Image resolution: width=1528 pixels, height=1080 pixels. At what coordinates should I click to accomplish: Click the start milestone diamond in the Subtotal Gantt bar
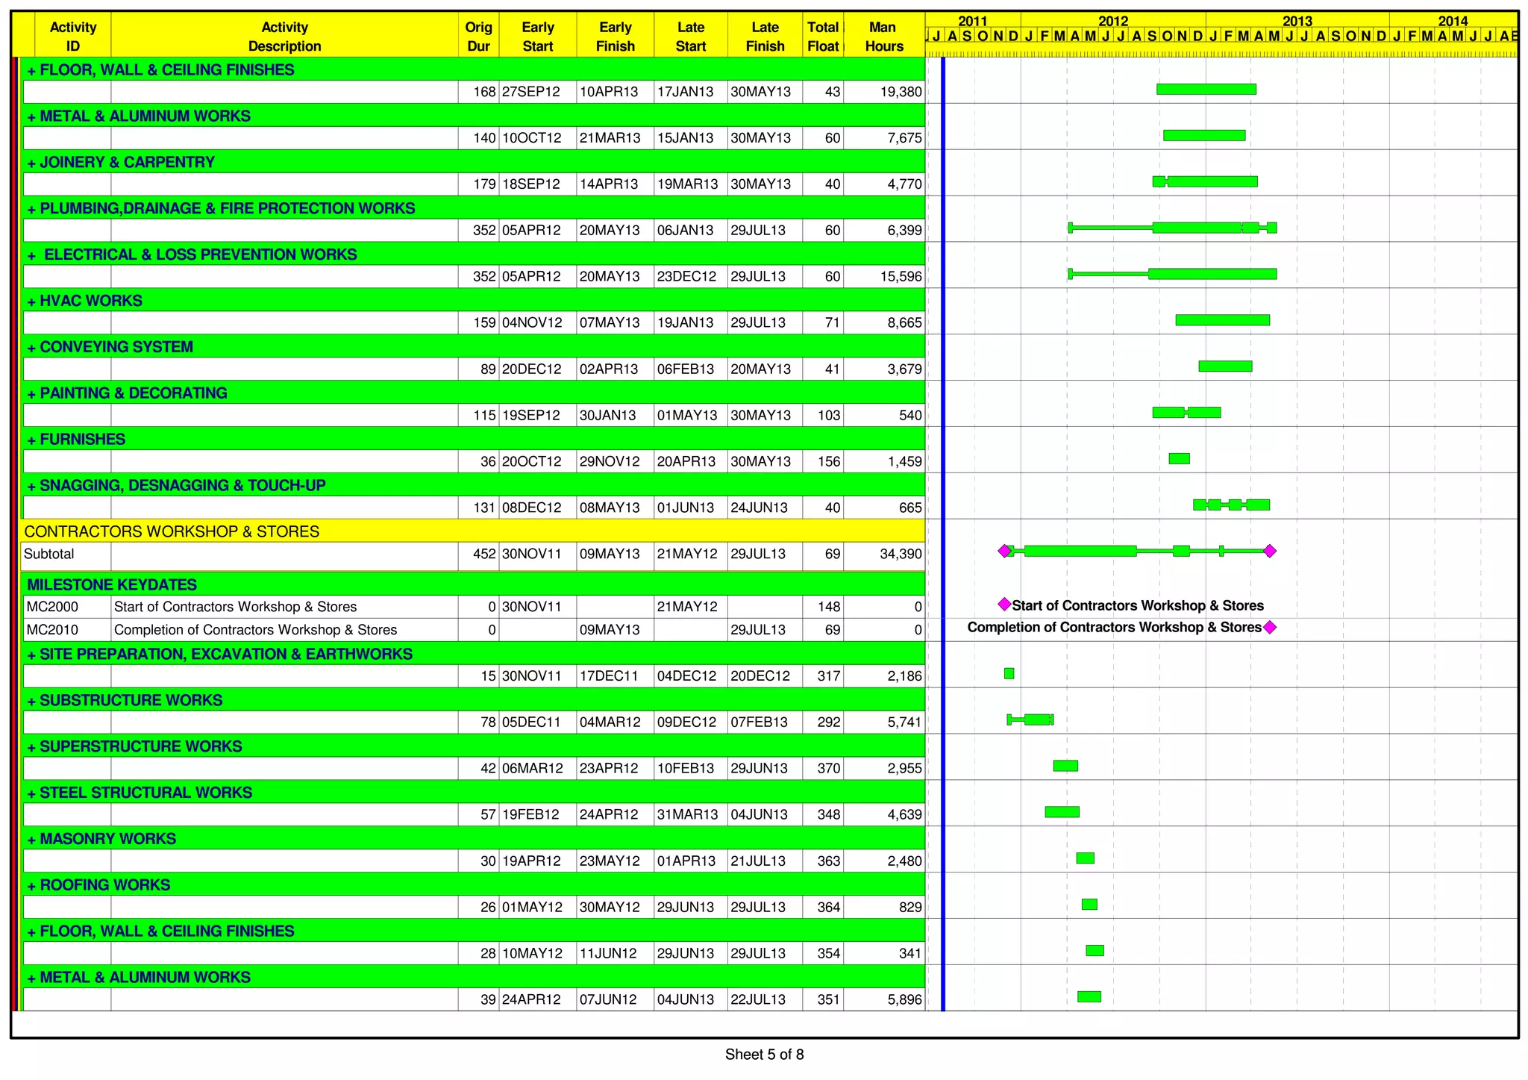(1004, 551)
